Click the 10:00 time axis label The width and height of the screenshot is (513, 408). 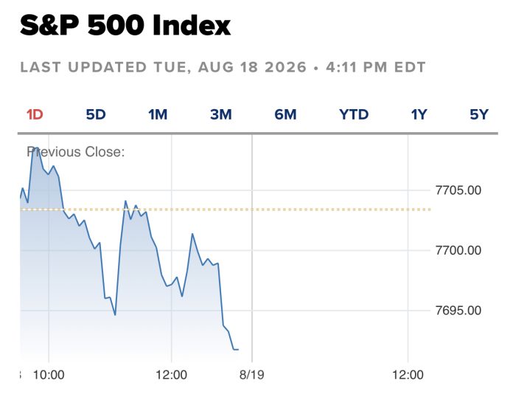pyautogui.click(x=49, y=375)
